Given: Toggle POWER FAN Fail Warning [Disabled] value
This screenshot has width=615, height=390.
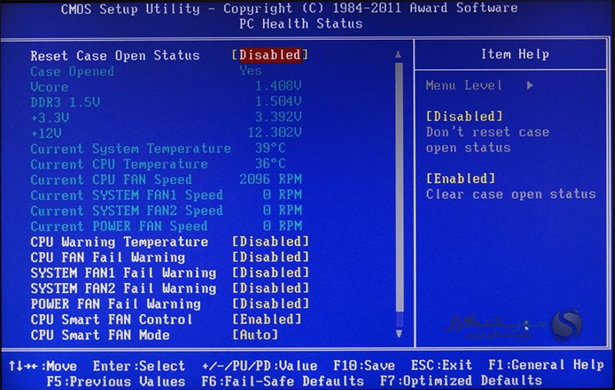Looking at the screenshot, I should [x=271, y=303].
